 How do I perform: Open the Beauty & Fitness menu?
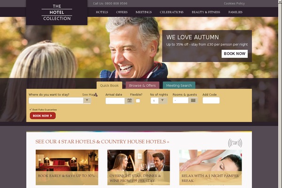coord(206,12)
